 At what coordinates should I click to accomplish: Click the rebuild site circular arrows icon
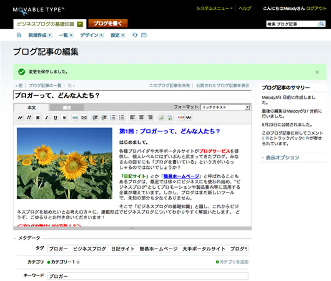pyautogui.click(x=135, y=35)
